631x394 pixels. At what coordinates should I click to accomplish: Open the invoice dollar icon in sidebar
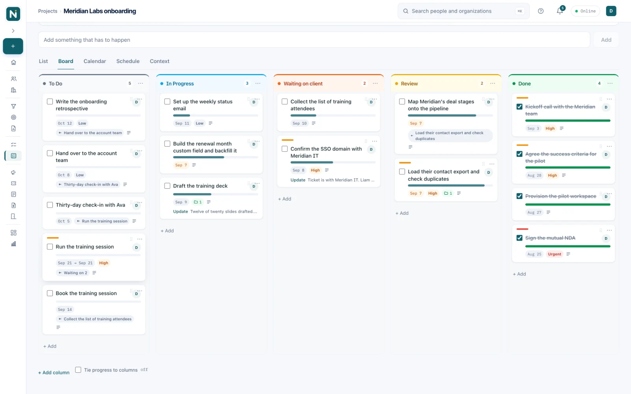[13, 205]
